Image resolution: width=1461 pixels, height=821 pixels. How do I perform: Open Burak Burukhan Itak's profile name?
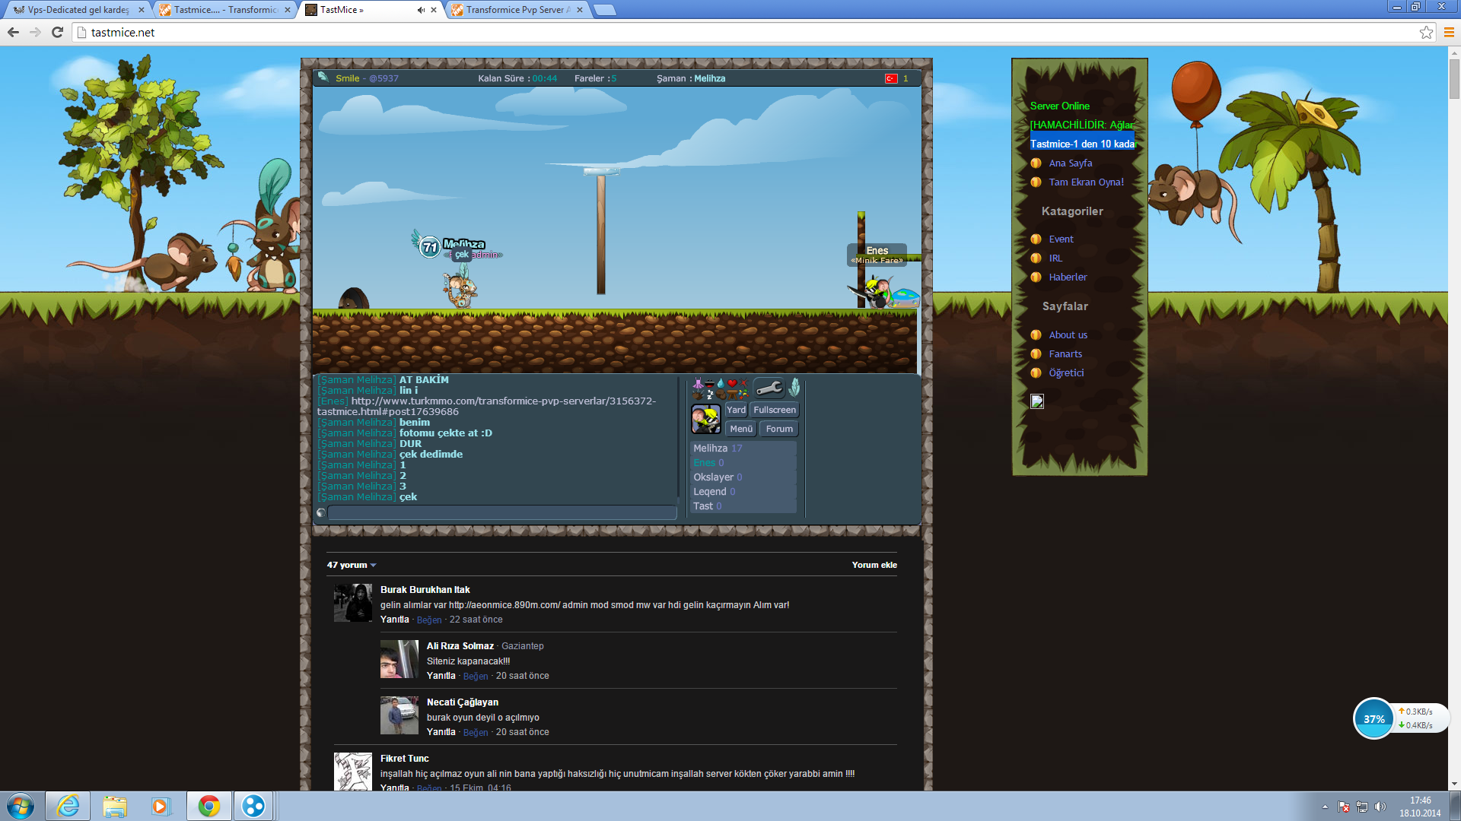click(425, 589)
